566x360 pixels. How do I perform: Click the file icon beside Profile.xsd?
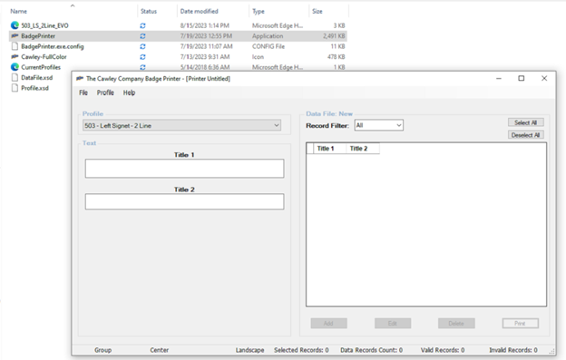[x=15, y=88]
